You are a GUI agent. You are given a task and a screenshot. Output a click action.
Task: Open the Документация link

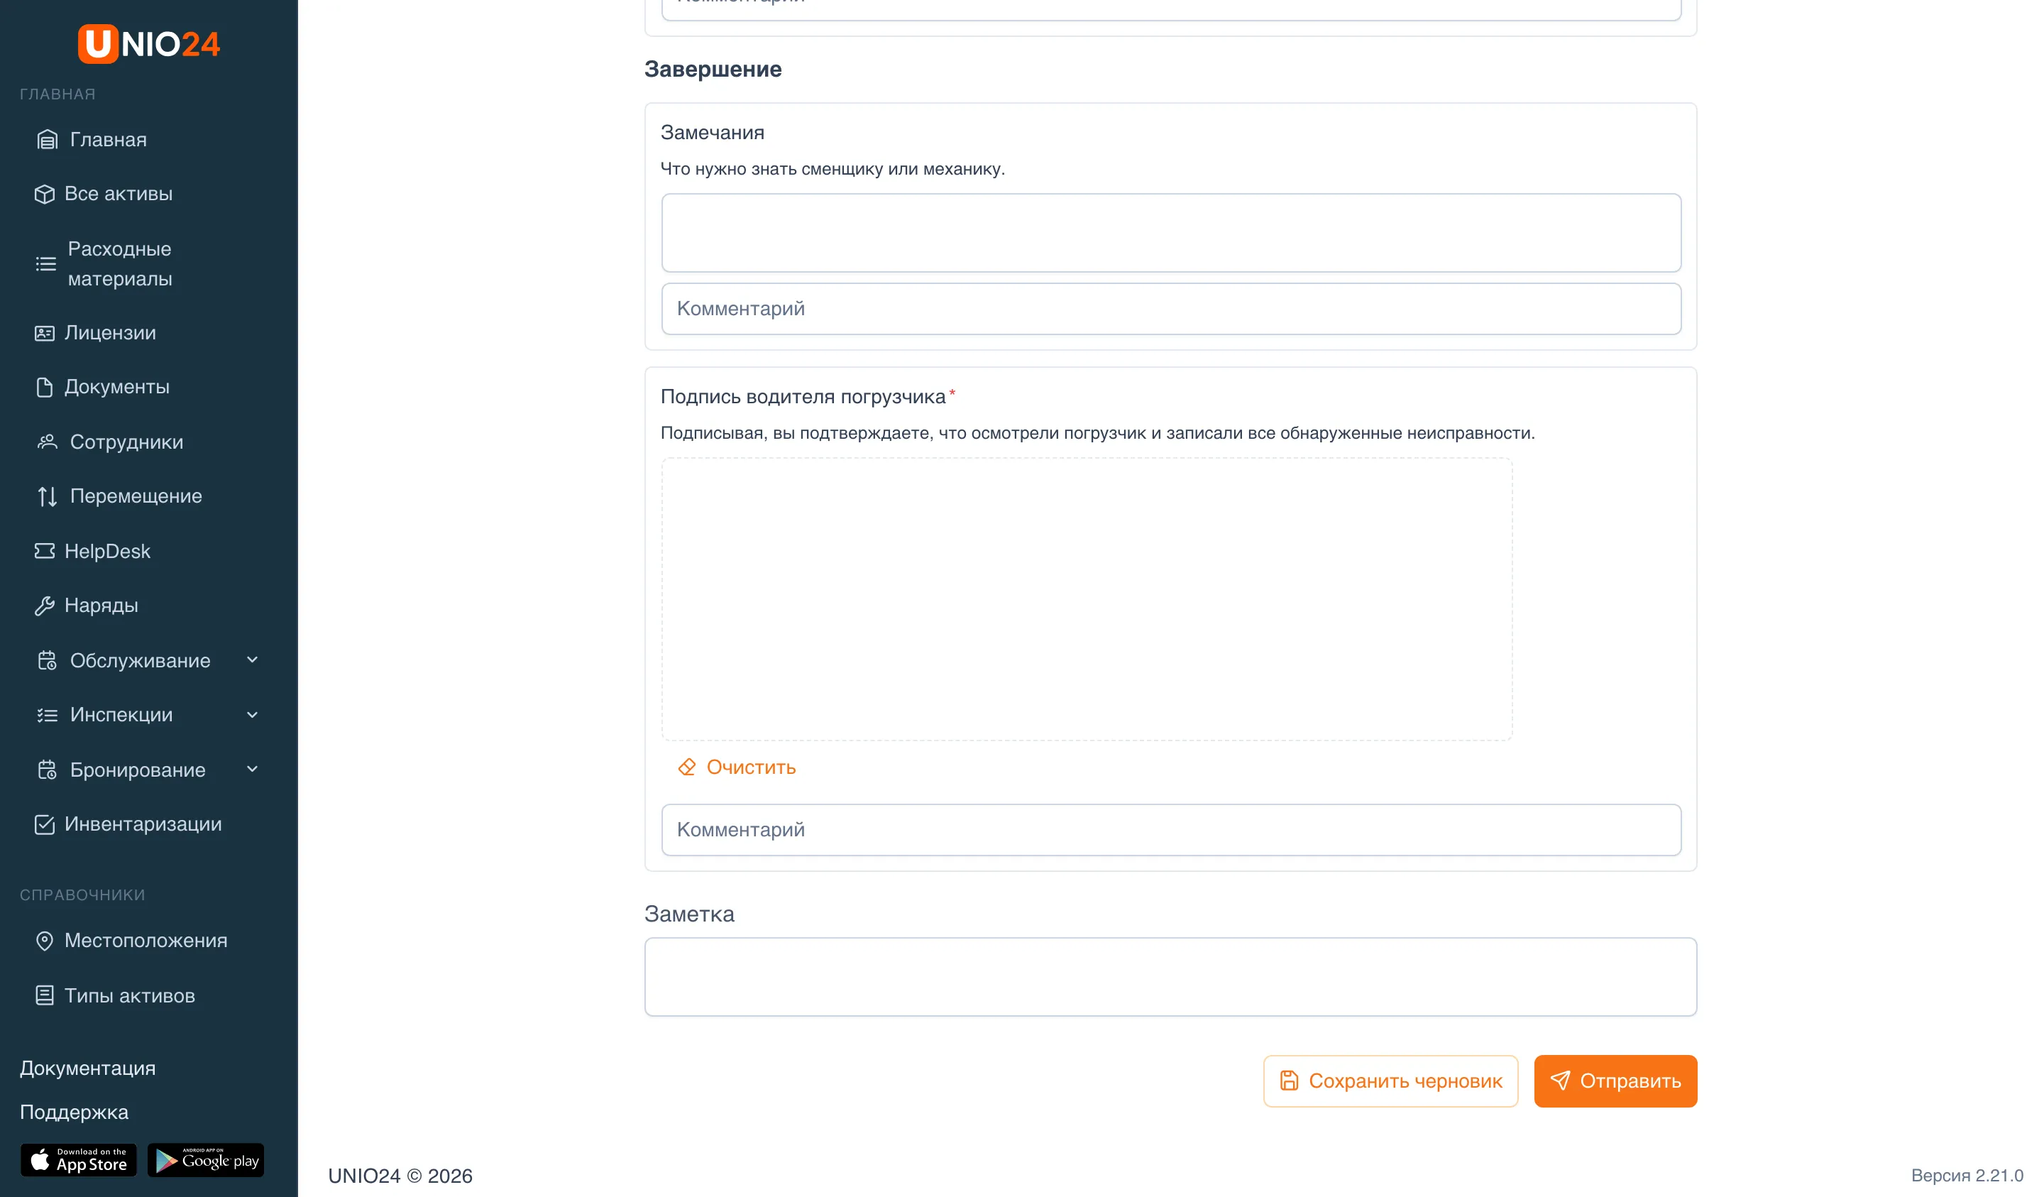pos(87,1068)
